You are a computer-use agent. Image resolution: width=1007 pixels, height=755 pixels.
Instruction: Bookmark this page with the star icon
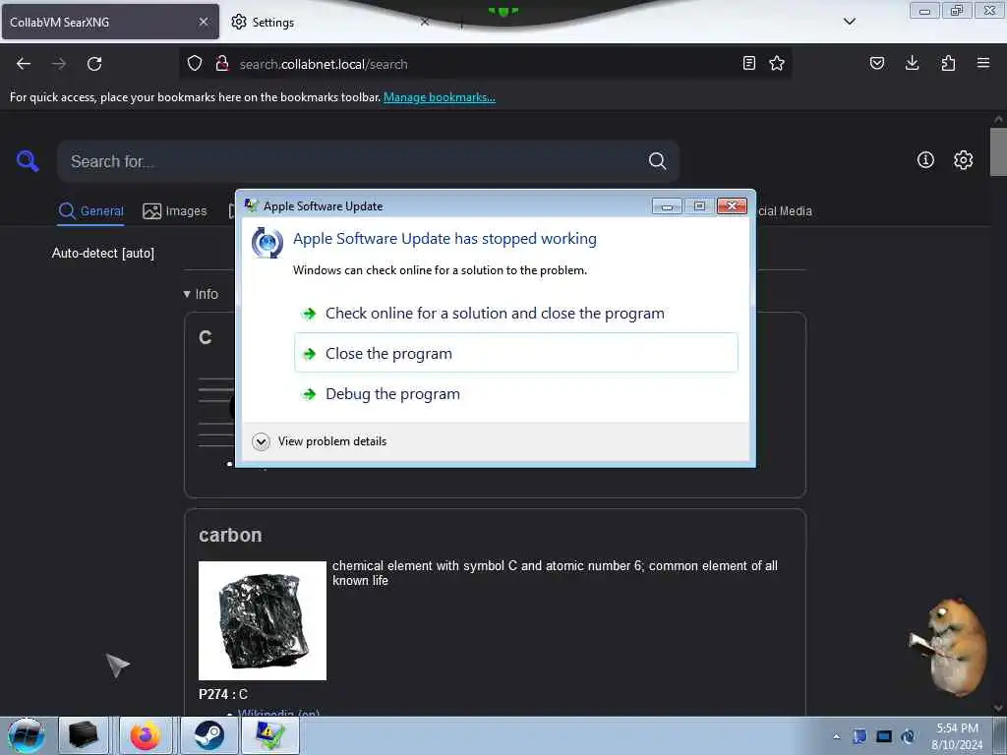[x=777, y=63]
